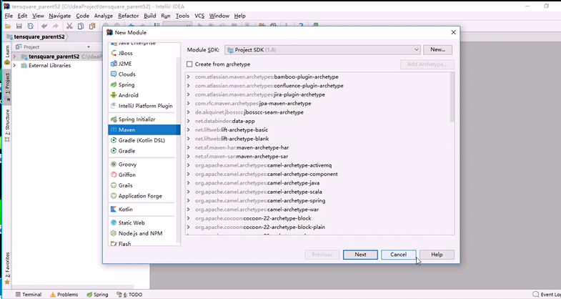Click the Synchronize toolbar icon
561x299 pixels.
tap(31, 26)
